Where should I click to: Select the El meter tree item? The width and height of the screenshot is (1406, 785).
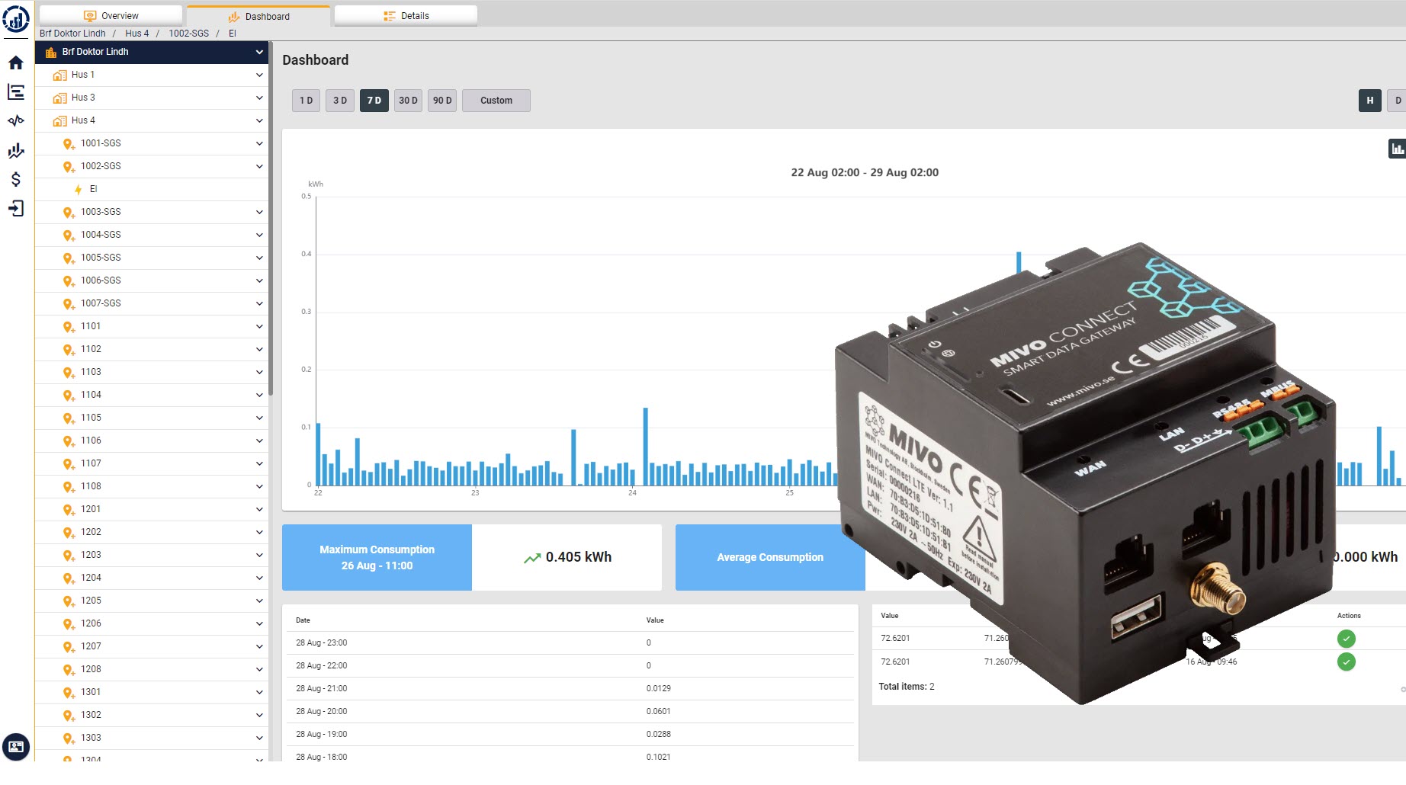93,189
